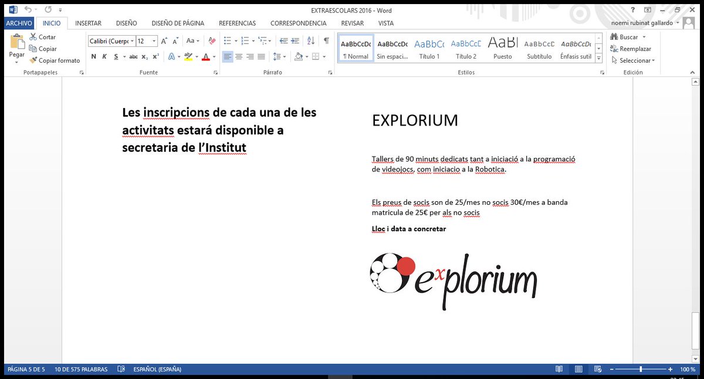Apply a bulleted list
Viewport: 704px width, 379px height.
tap(228, 41)
